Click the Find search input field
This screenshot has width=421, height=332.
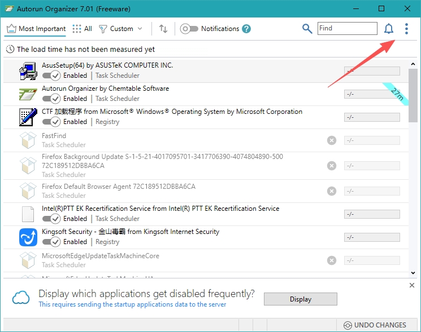pyautogui.click(x=348, y=28)
